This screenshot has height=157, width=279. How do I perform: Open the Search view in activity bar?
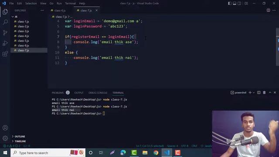(x=5, y=22)
